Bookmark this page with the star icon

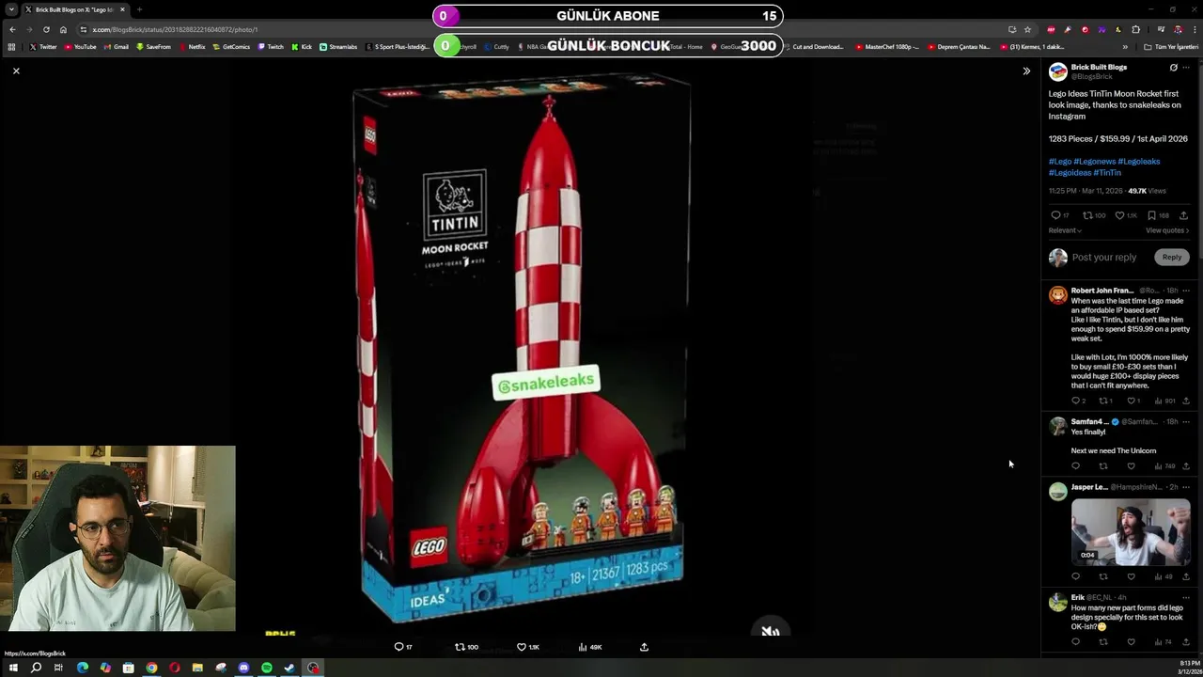point(1027,29)
